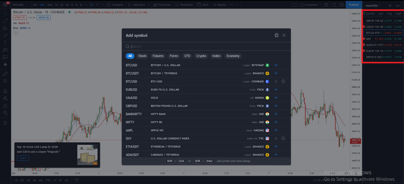404x184 pixels.
Task: Click the back arrow in left toolbar
Action: click(5, 64)
